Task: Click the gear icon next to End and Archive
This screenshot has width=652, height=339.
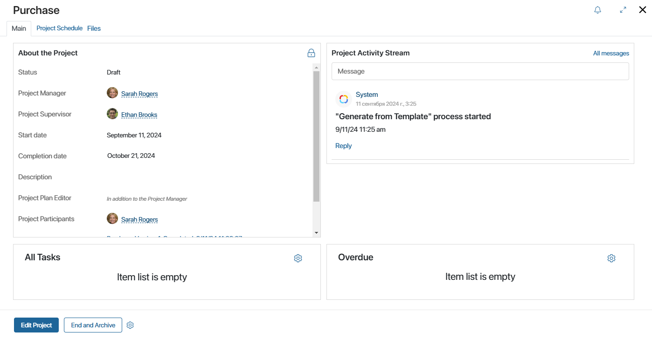Action: tap(130, 325)
